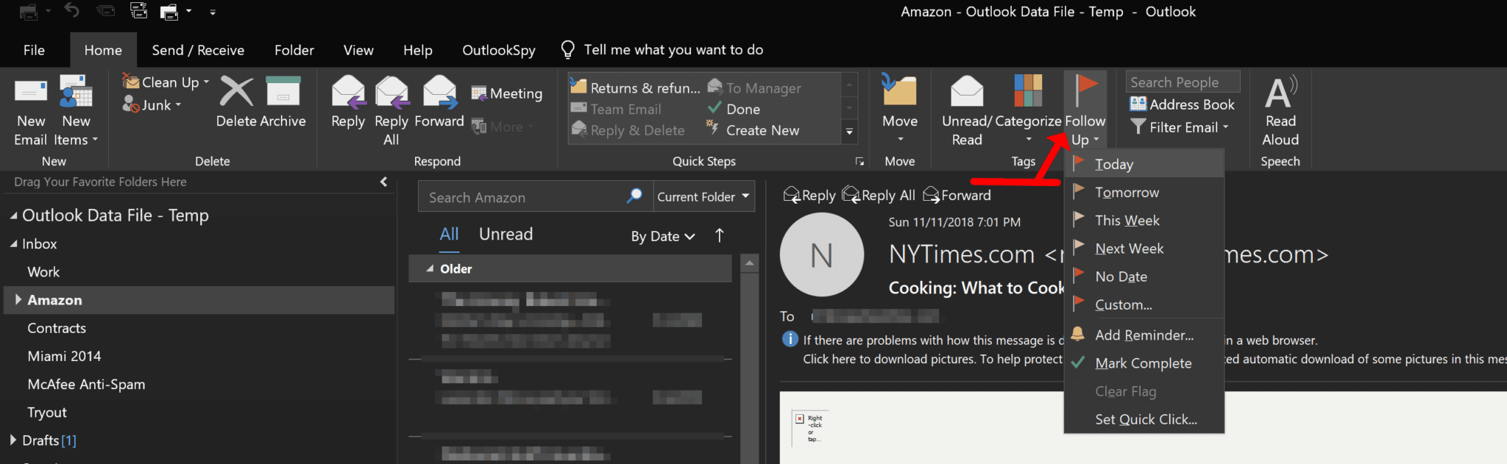Open the New Items menu
Viewport: 1507px width, 464px height.
(x=76, y=110)
